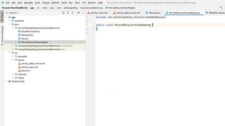Collapse the app module node
The width and height of the screenshot is (225, 126).
pyautogui.click(x=6, y=17)
